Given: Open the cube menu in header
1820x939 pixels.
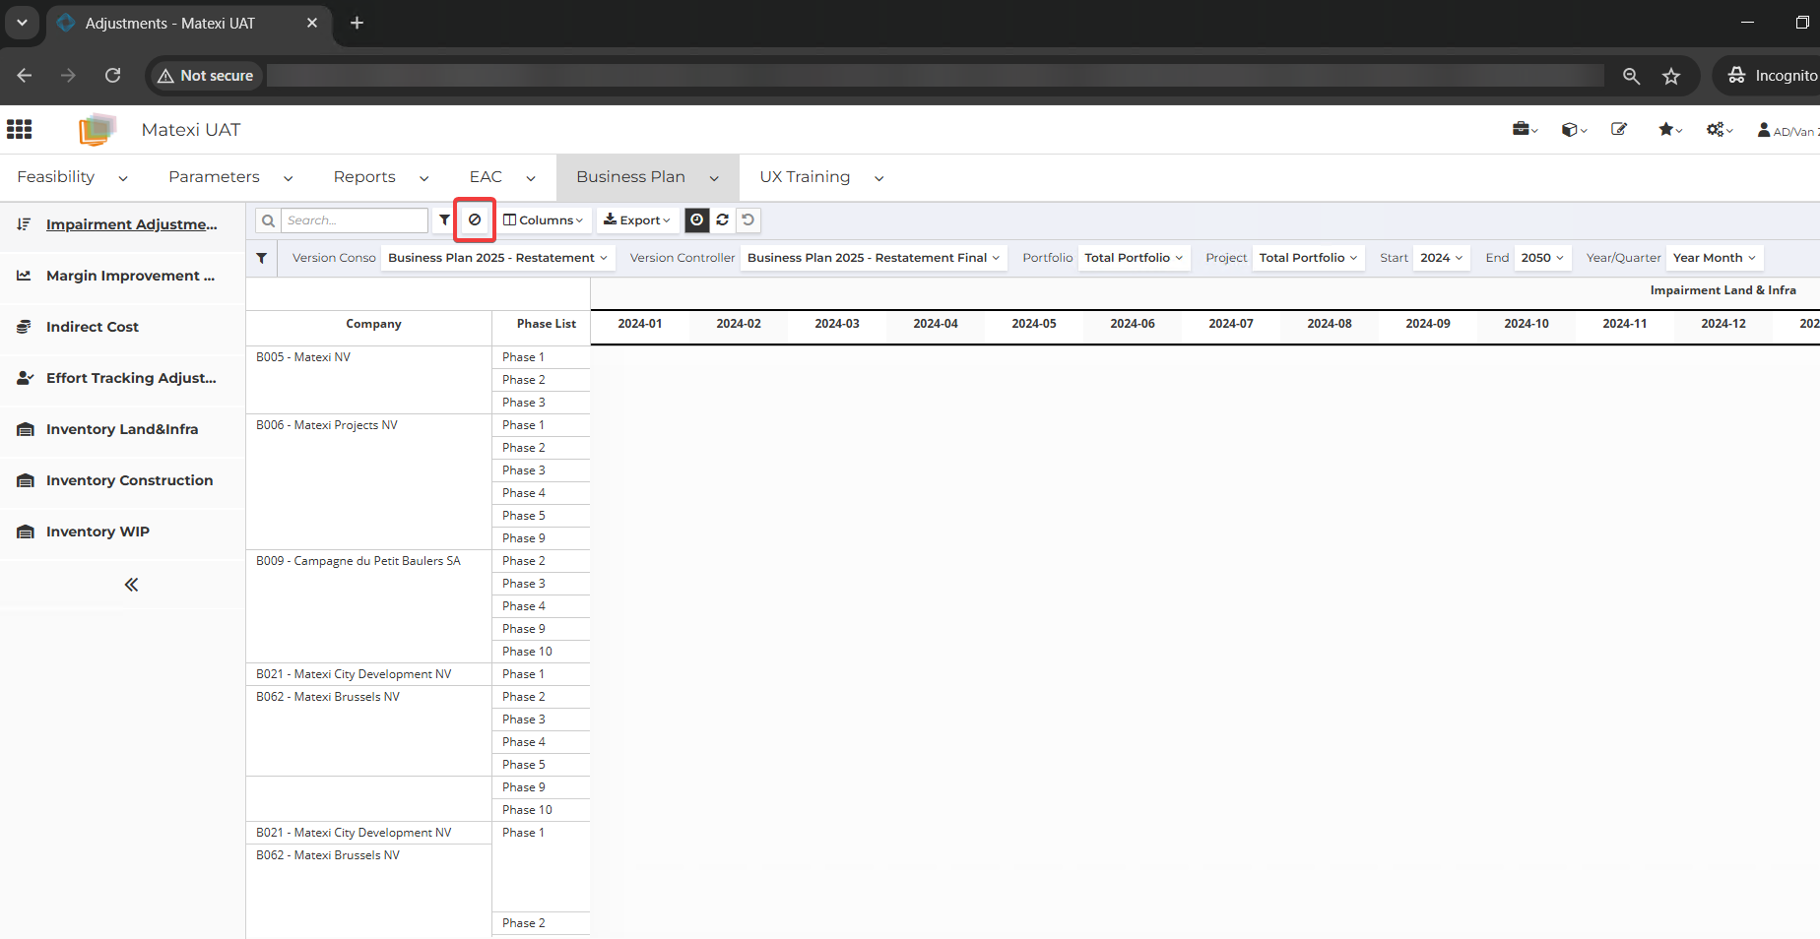Looking at the screenshot, I should [x=1574, y=129].
